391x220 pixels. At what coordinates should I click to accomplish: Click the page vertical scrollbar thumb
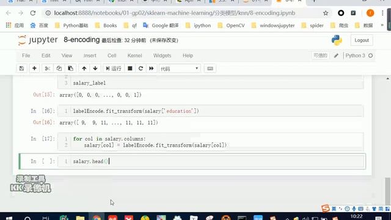tap(387, 191)
